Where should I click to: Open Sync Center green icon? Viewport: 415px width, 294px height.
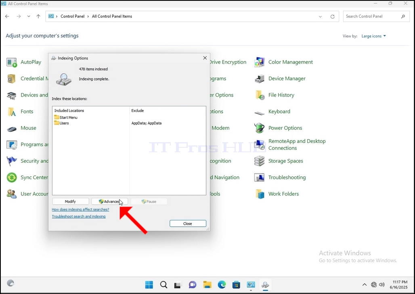(x=12, y=178)
